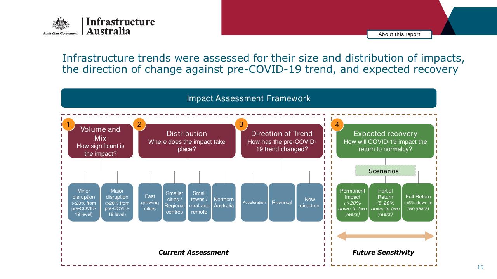Screen dimensions: 497x279
Task: Click the orange number 1 badge
Action: 68,124
